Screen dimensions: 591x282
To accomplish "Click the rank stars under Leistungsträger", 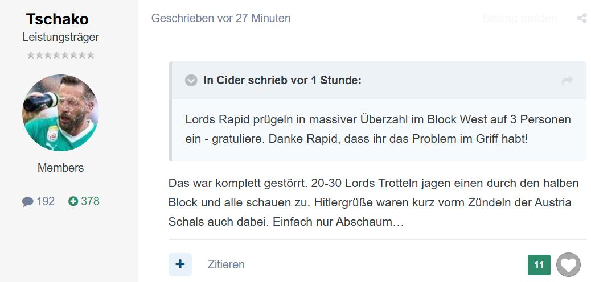I will (61, 56).
